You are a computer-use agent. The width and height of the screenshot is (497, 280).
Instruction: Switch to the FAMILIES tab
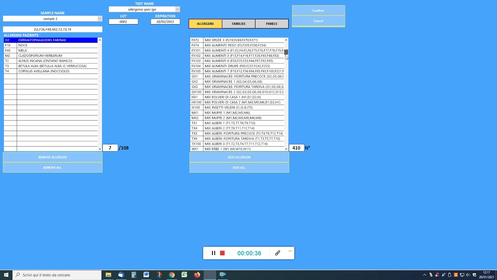238,24
